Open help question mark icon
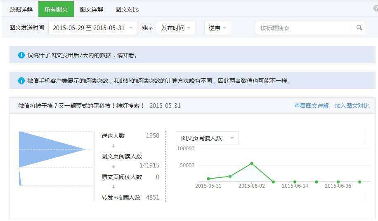Screen dimensions: 378x221 (376, 8)
